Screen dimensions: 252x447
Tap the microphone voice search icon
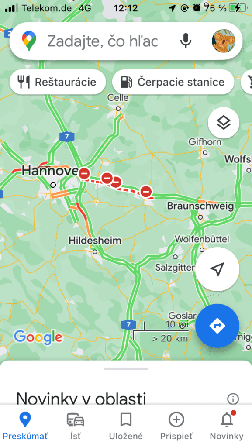pyautogui.click(x=186, y=41)
